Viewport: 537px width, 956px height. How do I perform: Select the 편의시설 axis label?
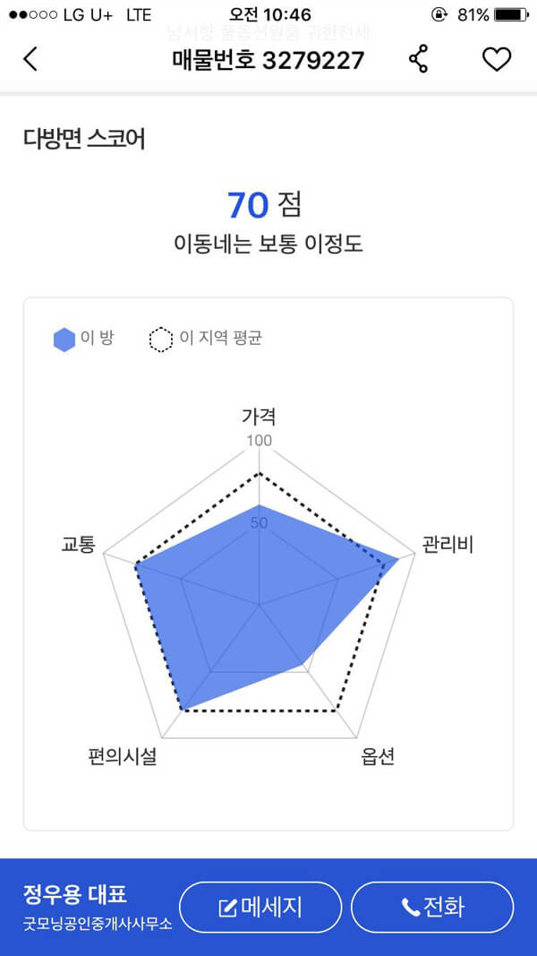[123, 756]
